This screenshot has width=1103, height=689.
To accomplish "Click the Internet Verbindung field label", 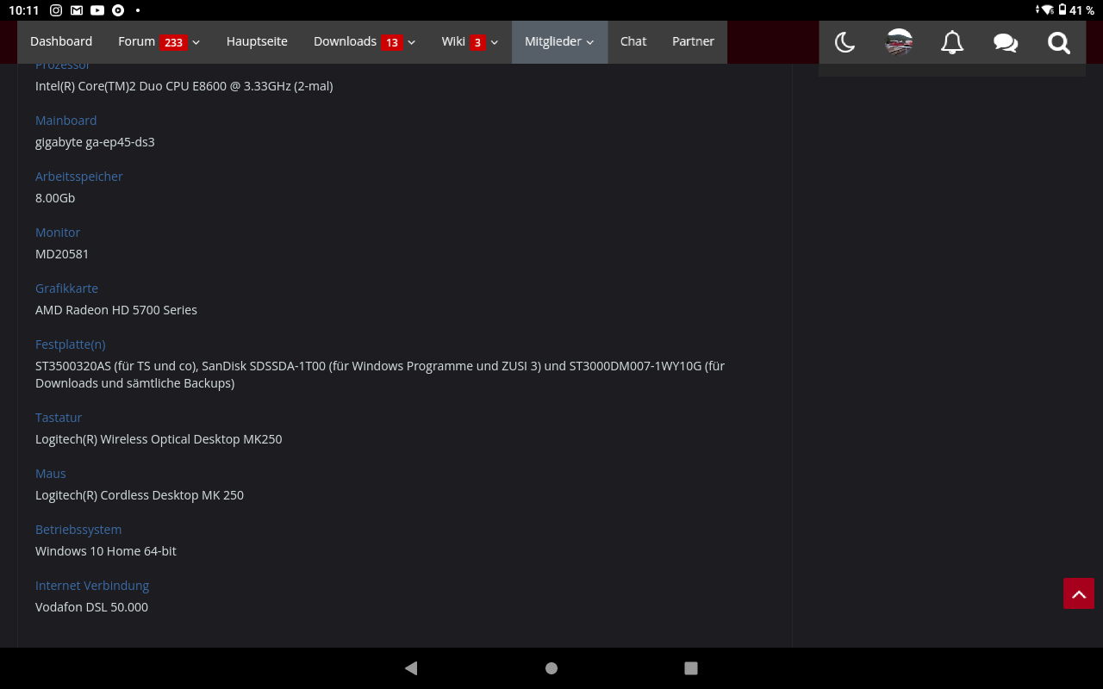I will point(92,586).
